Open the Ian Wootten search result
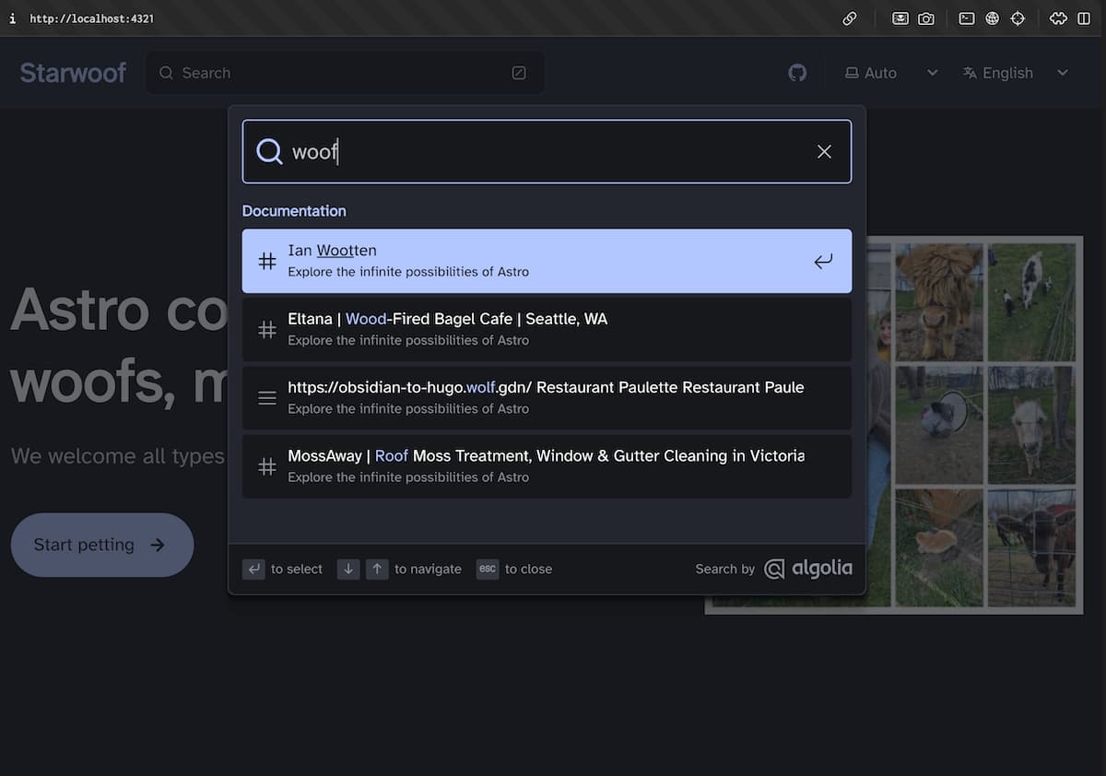The height and width of the screenshot is (776, 1106). [547, 261]
